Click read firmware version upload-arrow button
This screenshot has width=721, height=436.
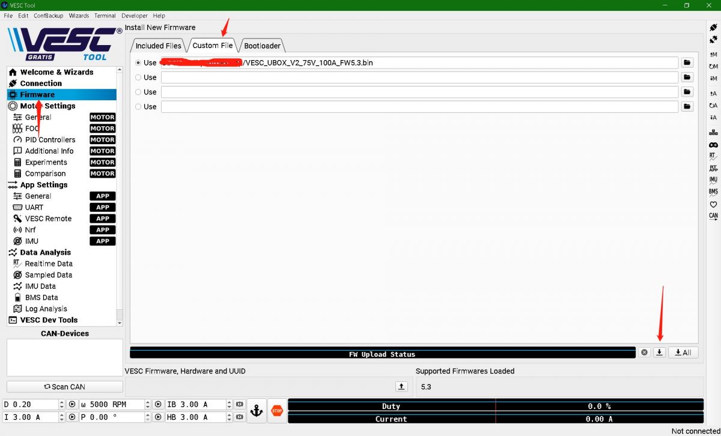pyautogui.click(x=401, y=386)
